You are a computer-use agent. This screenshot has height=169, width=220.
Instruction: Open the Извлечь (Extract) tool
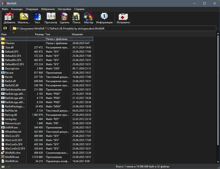pyautogui.click(x=24, y=18)
